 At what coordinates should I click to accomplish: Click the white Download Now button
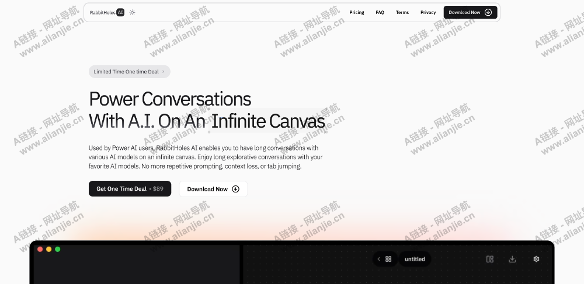click(x=213, y=189)
